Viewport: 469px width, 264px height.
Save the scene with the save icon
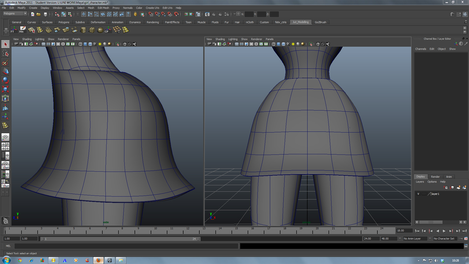click(45, 14)
